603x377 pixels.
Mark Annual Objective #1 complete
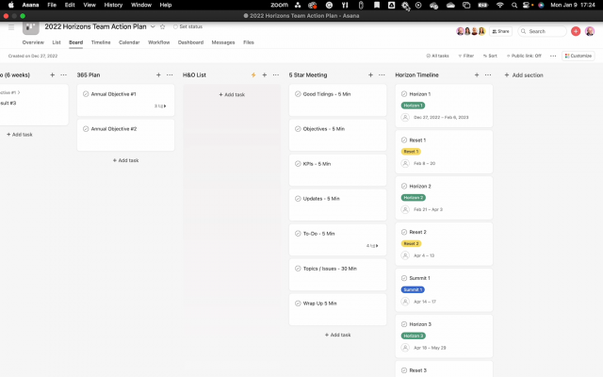(86, 94)
